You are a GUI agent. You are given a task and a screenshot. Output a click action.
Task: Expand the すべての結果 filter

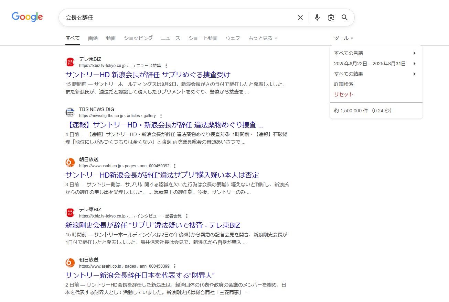click(x=376, y=74)
